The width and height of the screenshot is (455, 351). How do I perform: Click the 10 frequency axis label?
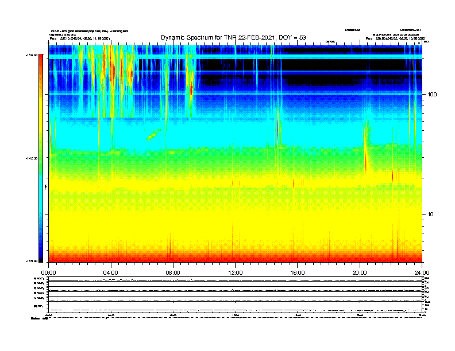click(430, 214)
